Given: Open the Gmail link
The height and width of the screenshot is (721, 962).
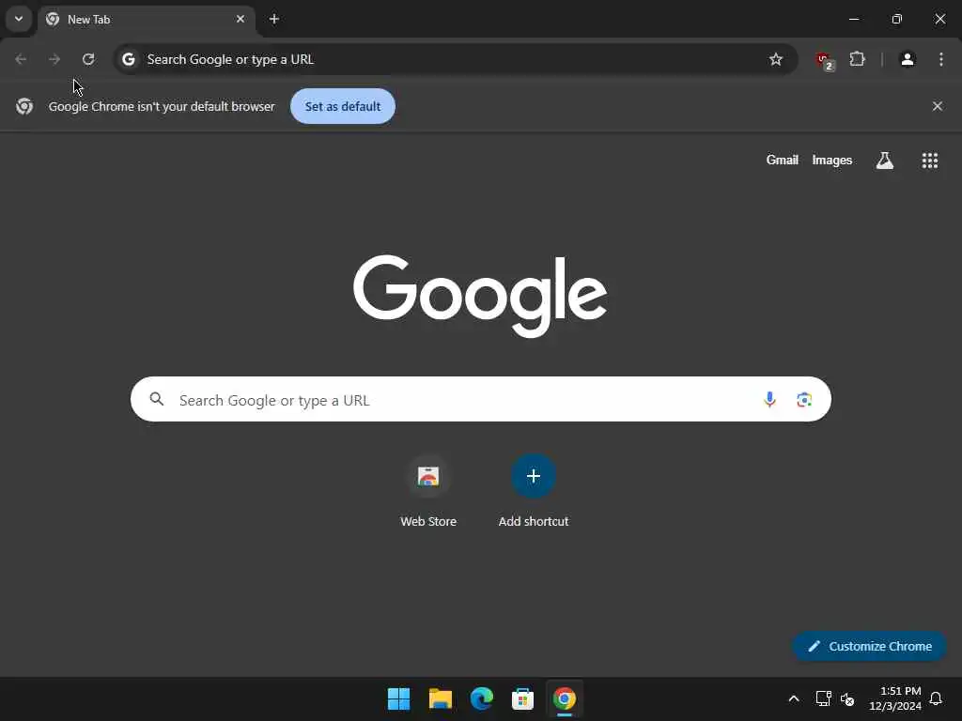Looking at the screenshot, I should coord(783,160).
